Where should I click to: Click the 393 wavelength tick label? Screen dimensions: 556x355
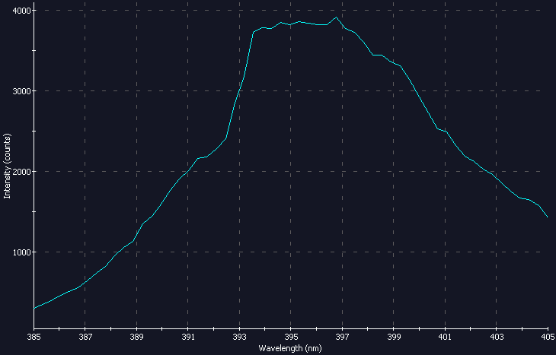coord(240,336)
